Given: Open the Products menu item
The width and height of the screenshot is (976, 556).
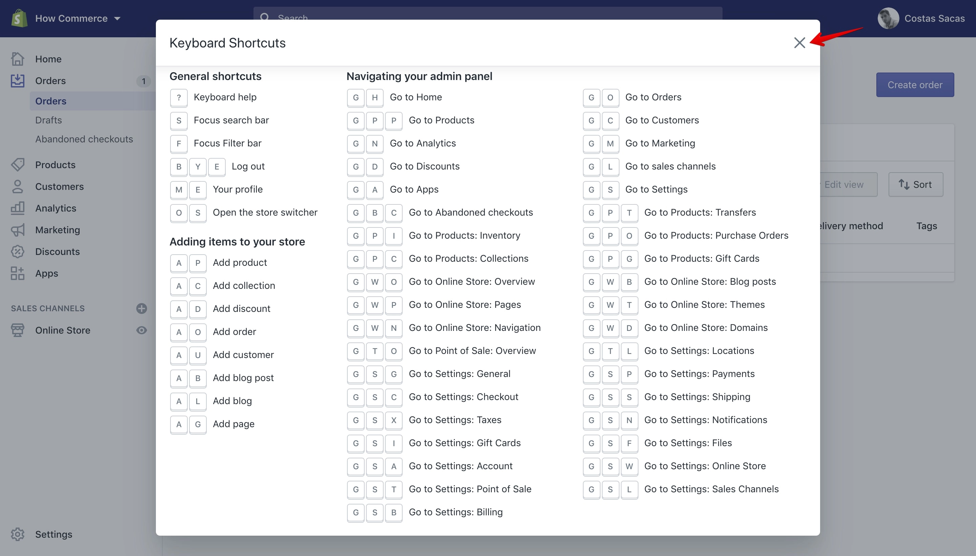Looking at the screenshot, I should 55,165.
